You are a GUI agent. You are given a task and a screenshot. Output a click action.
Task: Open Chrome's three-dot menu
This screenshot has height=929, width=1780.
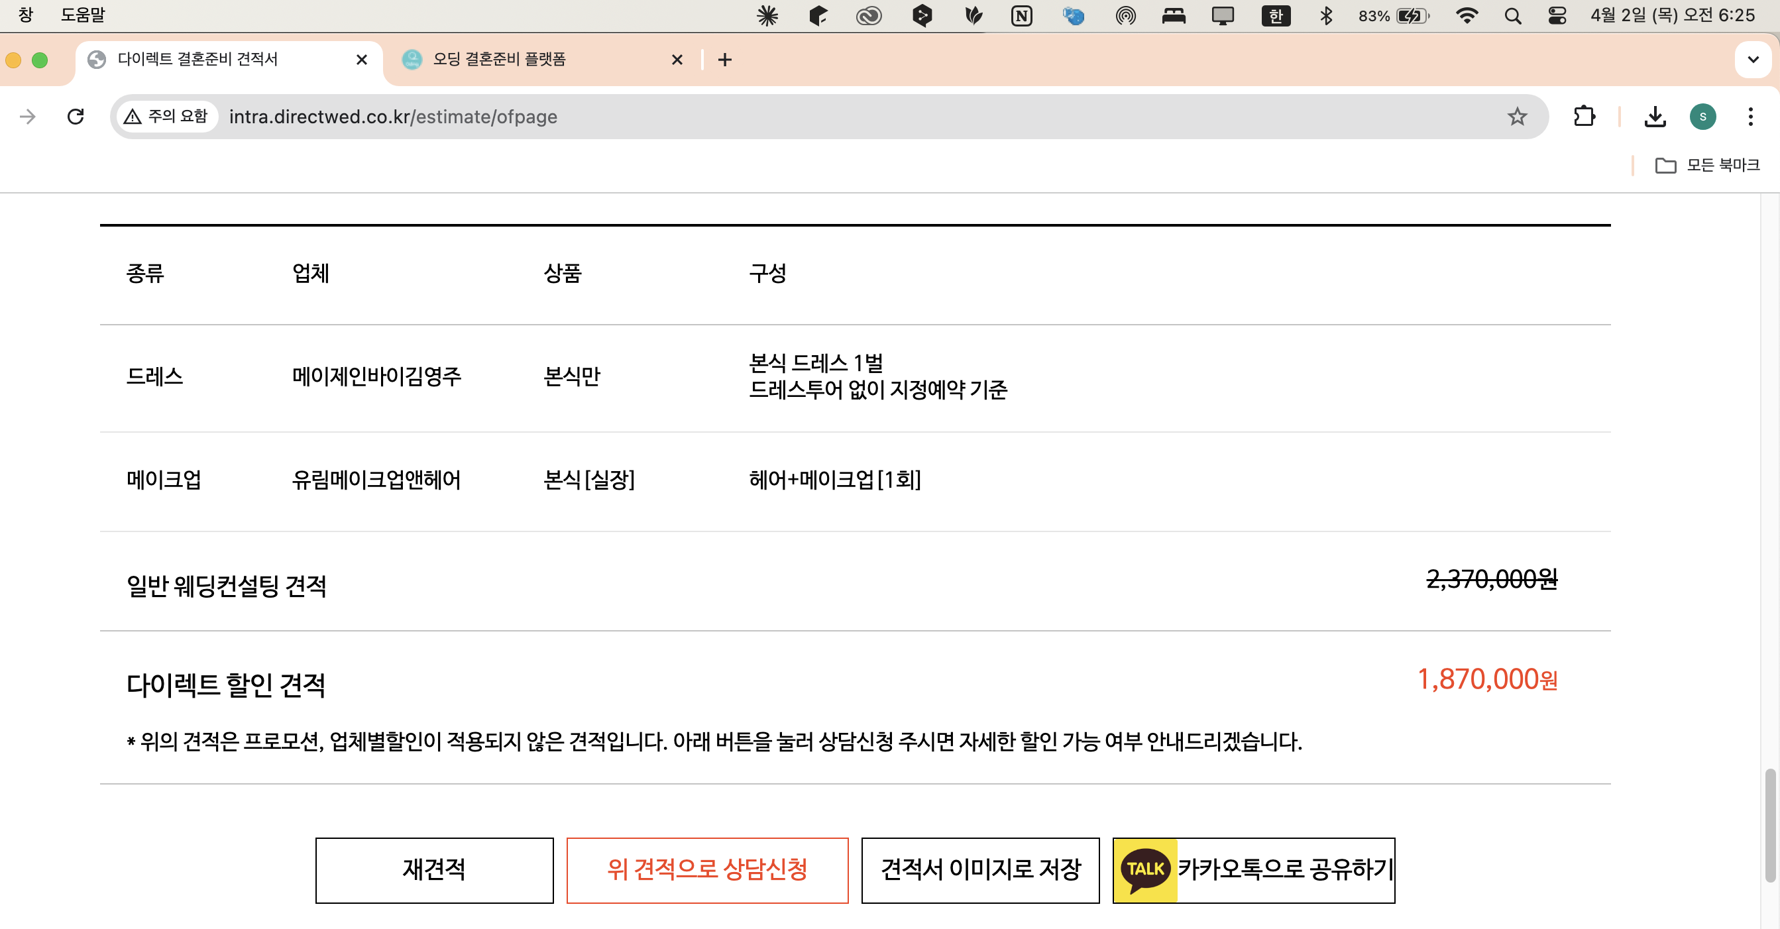(1751, 116)
